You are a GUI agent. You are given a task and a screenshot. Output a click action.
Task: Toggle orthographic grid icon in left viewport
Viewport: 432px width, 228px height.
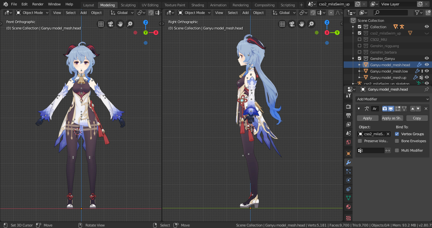click(x=101, y=24)
